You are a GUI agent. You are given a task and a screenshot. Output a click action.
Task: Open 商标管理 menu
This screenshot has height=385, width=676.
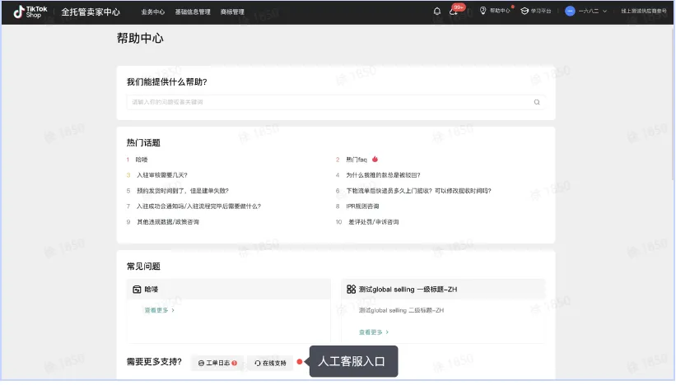(232, 12)
